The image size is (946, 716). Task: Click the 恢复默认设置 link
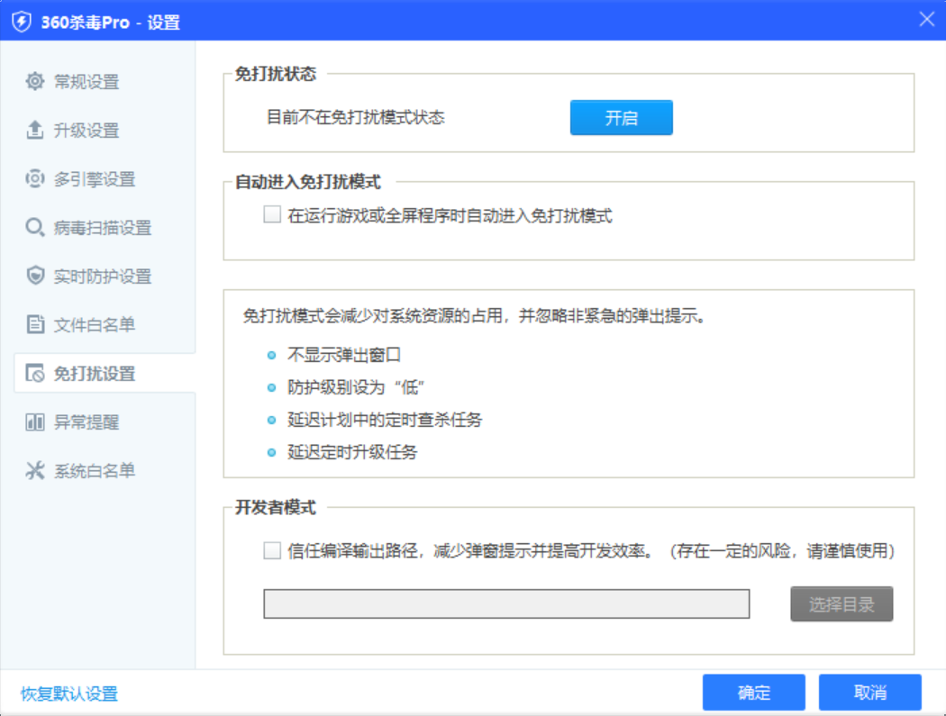click(x=69, y=693)
